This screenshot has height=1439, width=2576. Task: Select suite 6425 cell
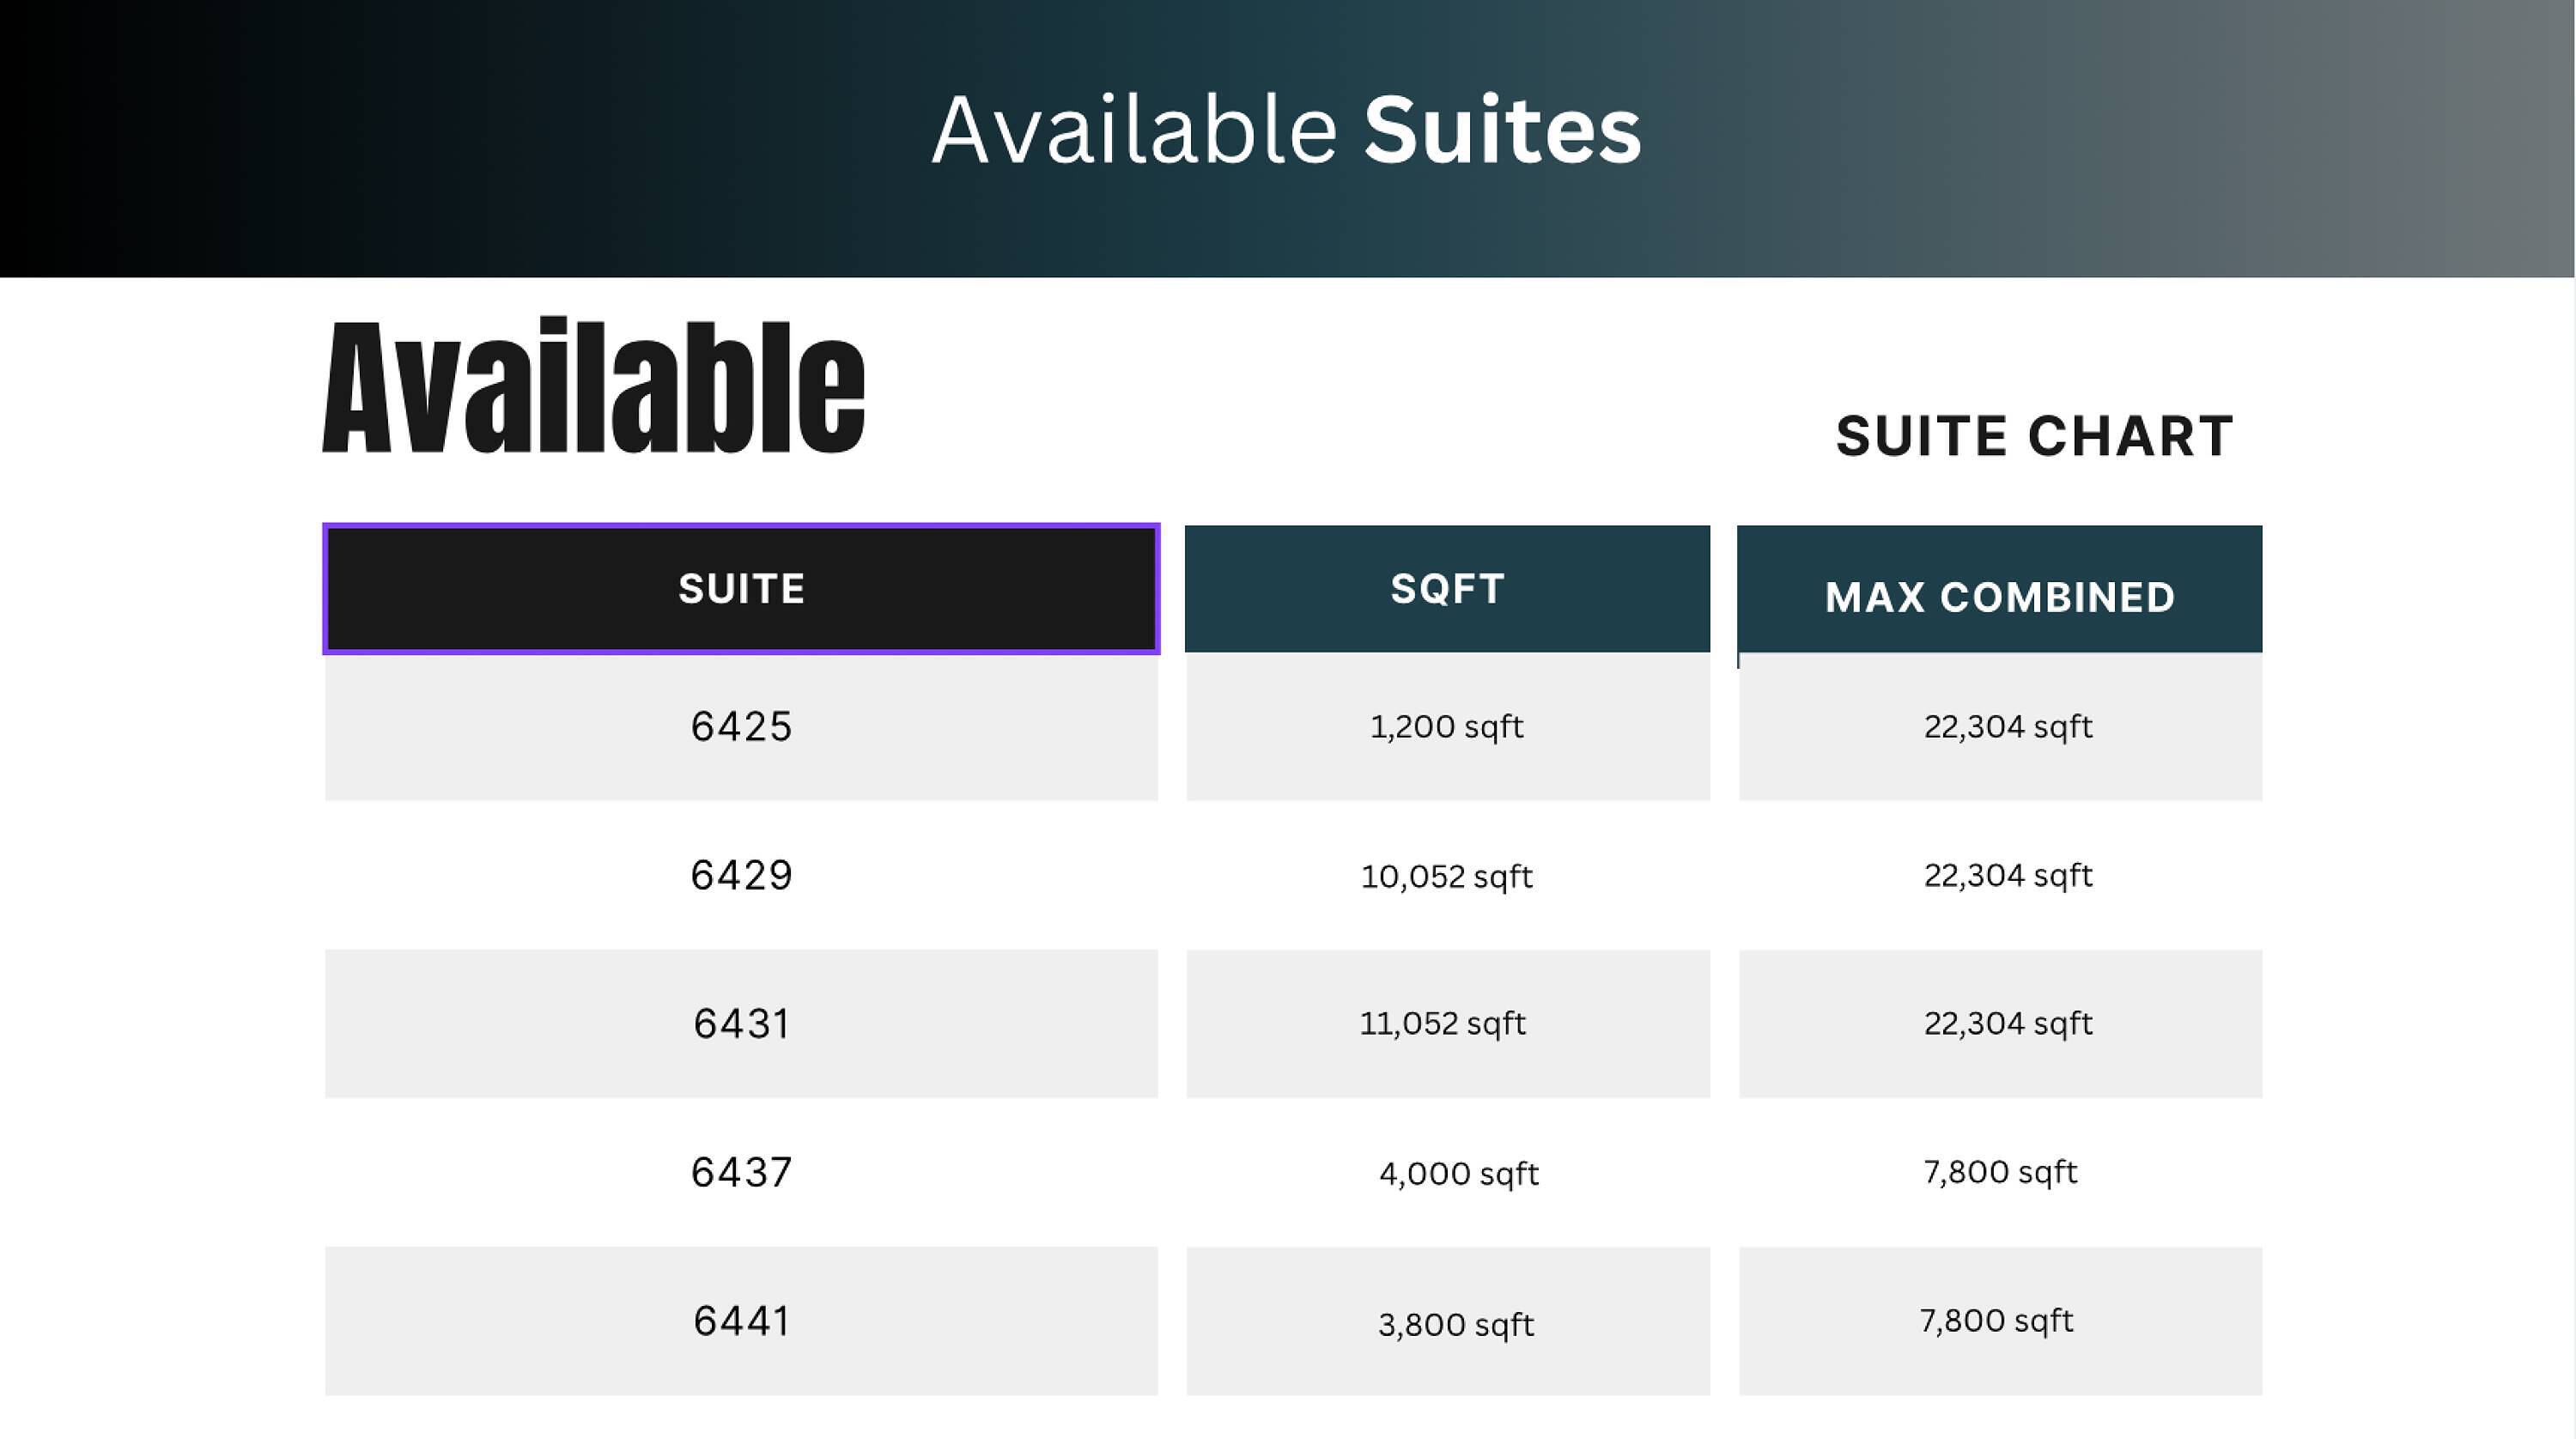tap(741, 727)
